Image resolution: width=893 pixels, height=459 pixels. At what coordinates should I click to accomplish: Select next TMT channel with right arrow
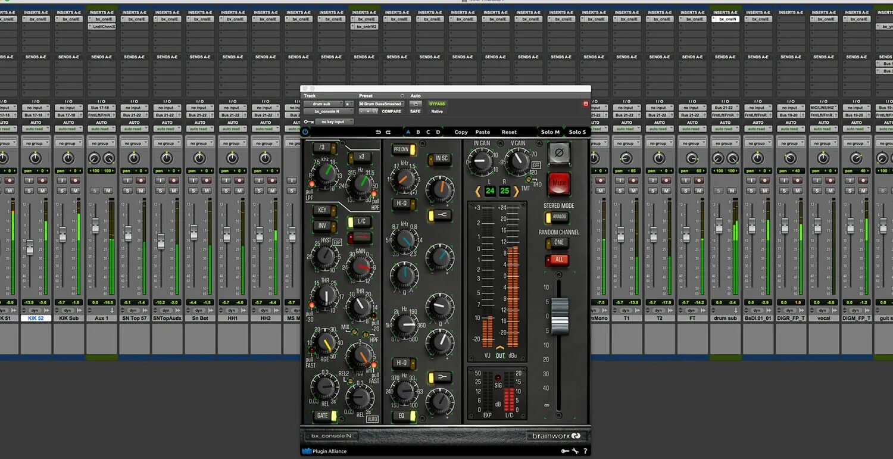(516, 191)
